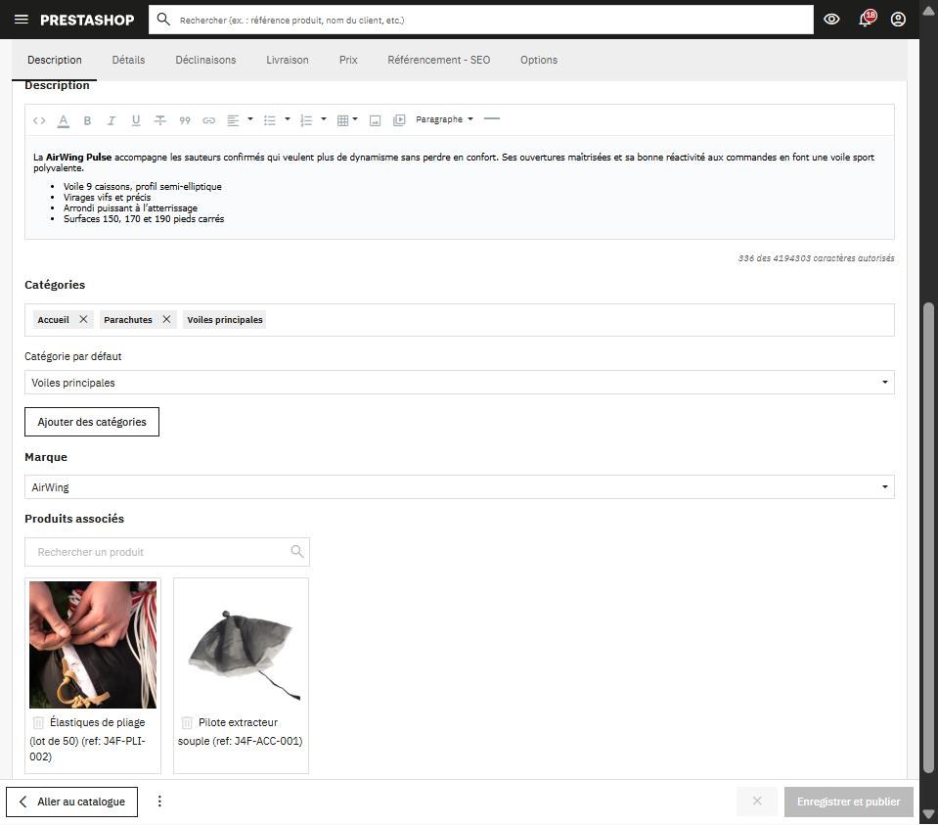The height and width of the screenshot is (825, 938).
Task: Click the page vertical scrollbar thumb
Action: [x=928, y=539]
